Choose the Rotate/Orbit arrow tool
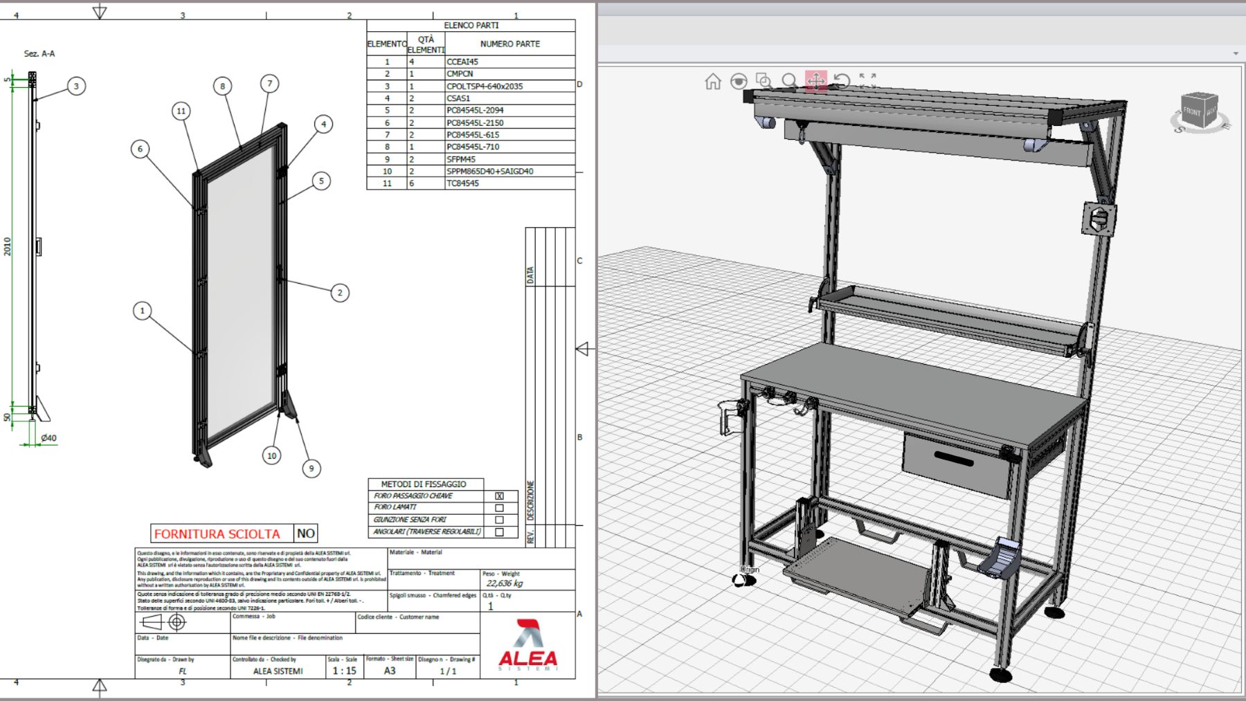This screenshot has width=1246, height=701. coord(842,81)
